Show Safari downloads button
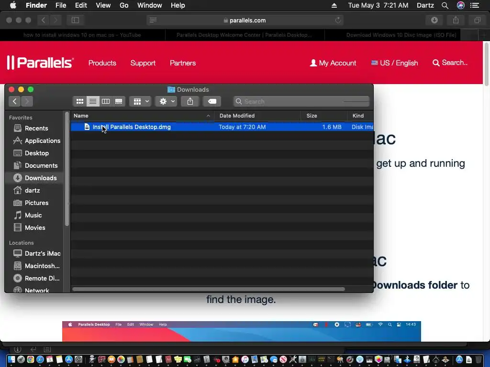The height and width of the screenshot is (367, 490). (434, 20)
